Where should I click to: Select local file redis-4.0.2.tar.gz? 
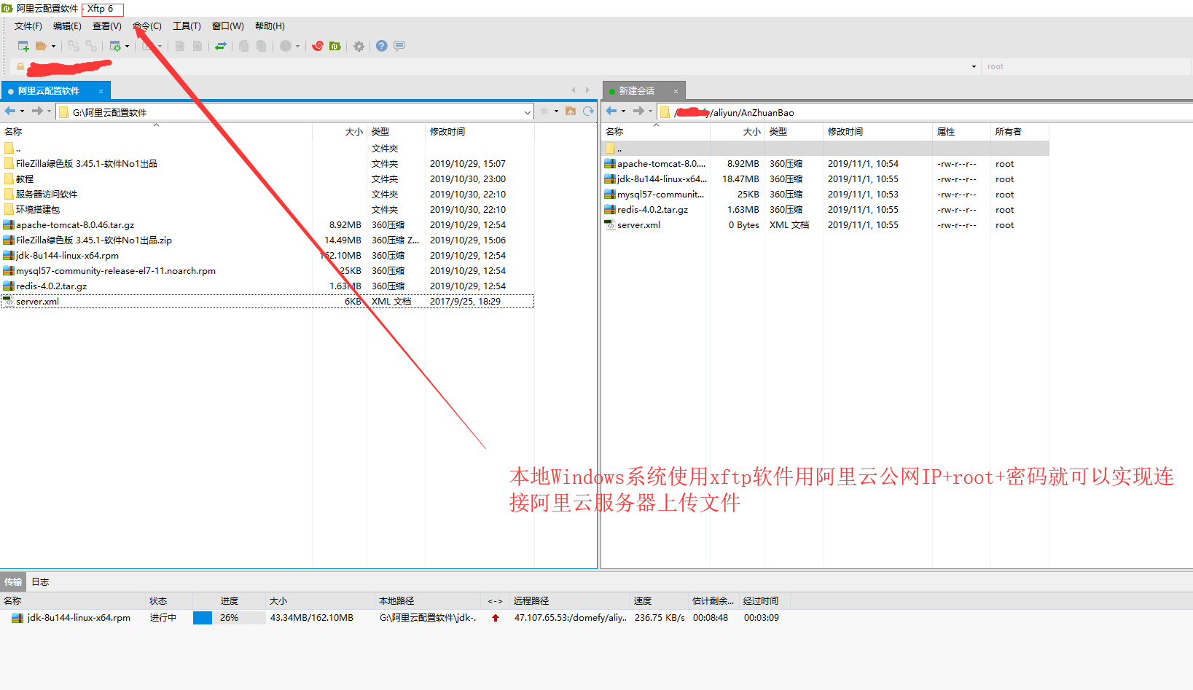pyautogui.click(x=51, y=286)
